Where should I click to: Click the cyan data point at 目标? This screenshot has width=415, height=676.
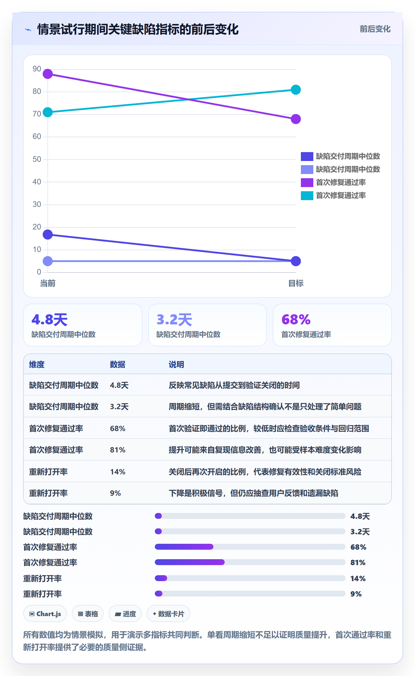point(296,90)
